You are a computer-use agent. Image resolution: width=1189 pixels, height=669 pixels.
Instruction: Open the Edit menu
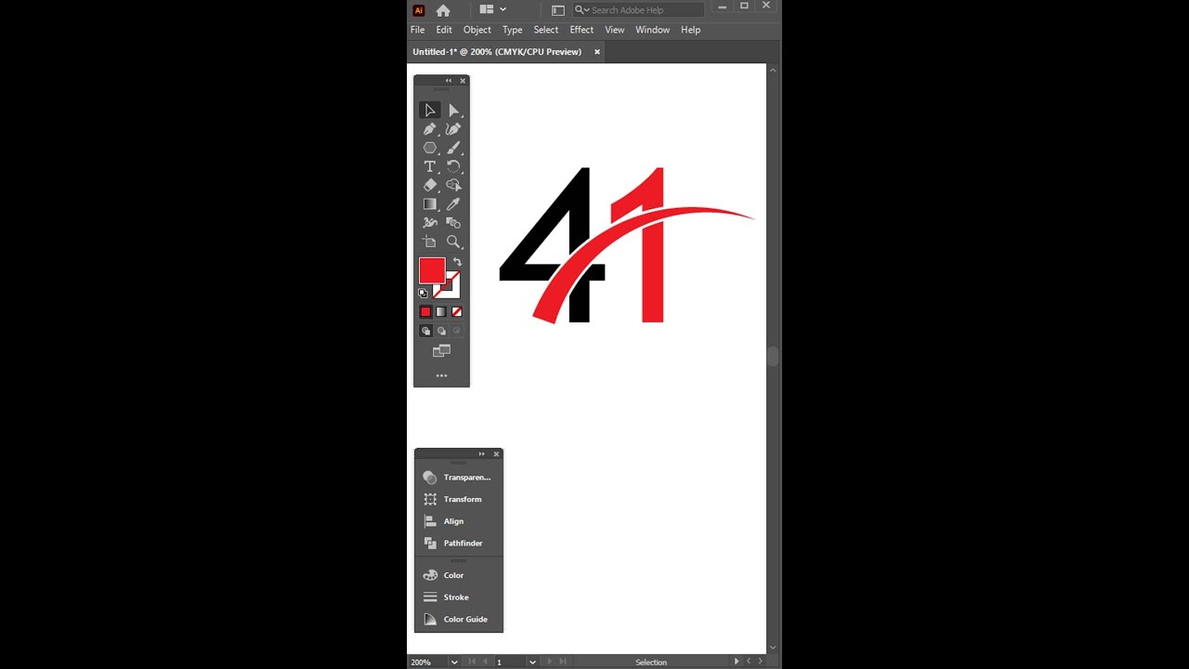coord(444,30)
